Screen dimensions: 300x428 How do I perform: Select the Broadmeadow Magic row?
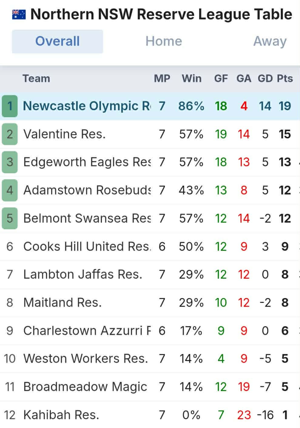tap(85, 387)
